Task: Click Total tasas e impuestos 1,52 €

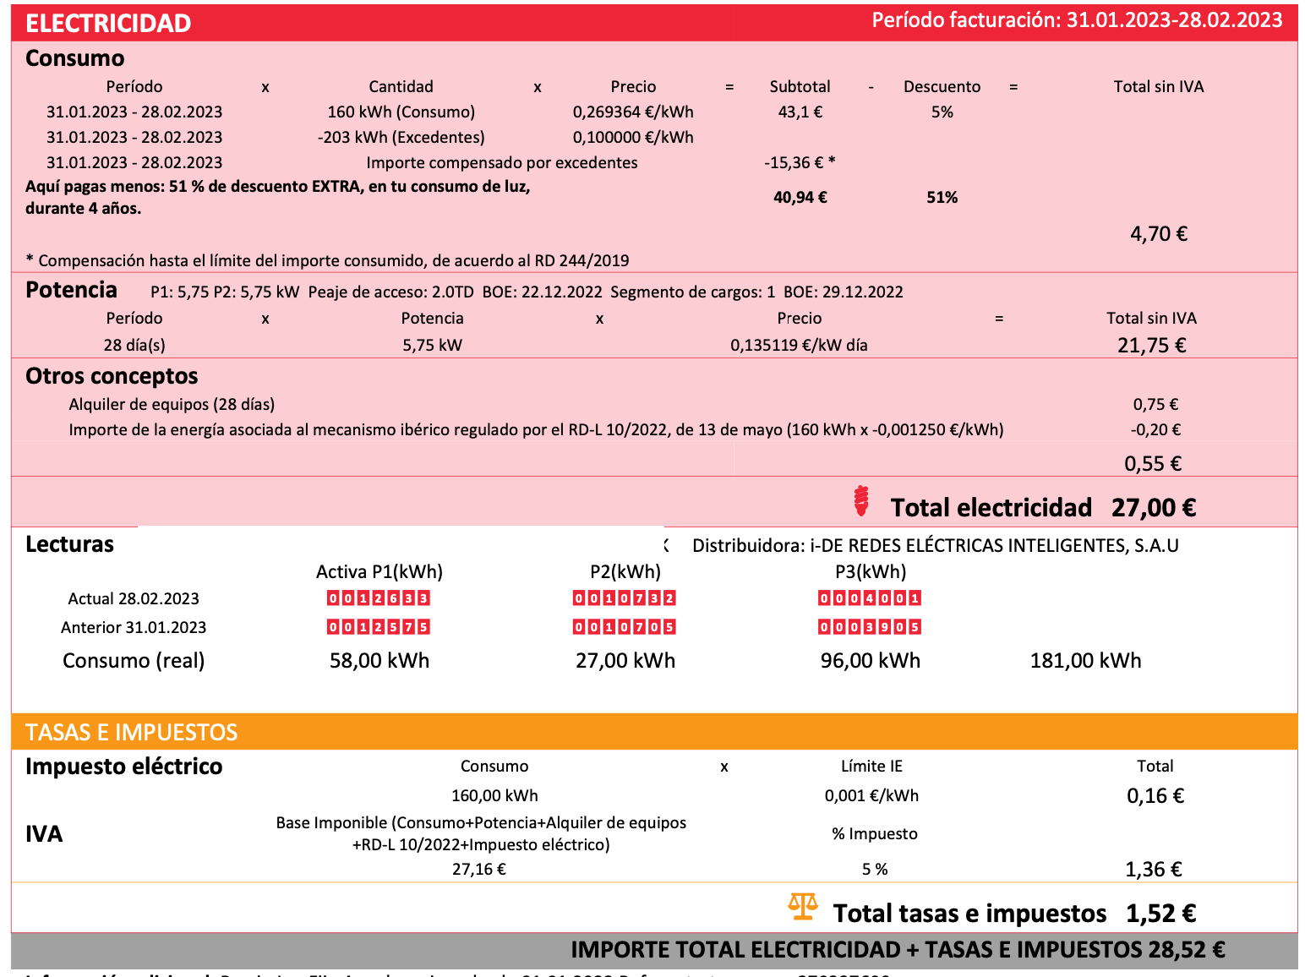Action: [x=1014, y=914]
